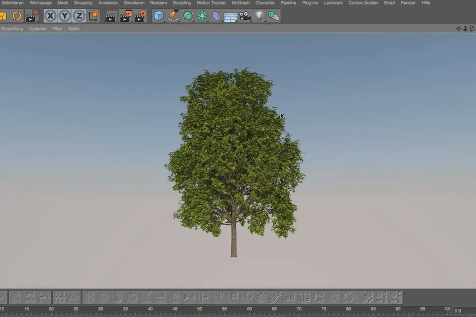Screen dimensions: 476x317
Task: Render to Picture Viewer icon
Action: 126,16
